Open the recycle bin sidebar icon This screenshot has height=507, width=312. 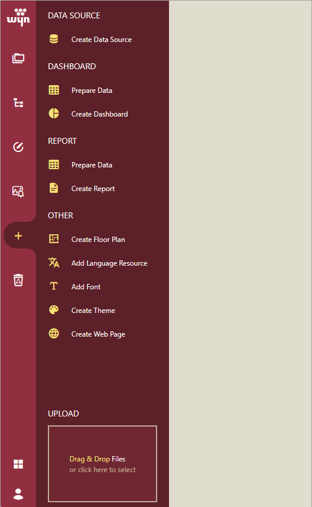[18, 280]
